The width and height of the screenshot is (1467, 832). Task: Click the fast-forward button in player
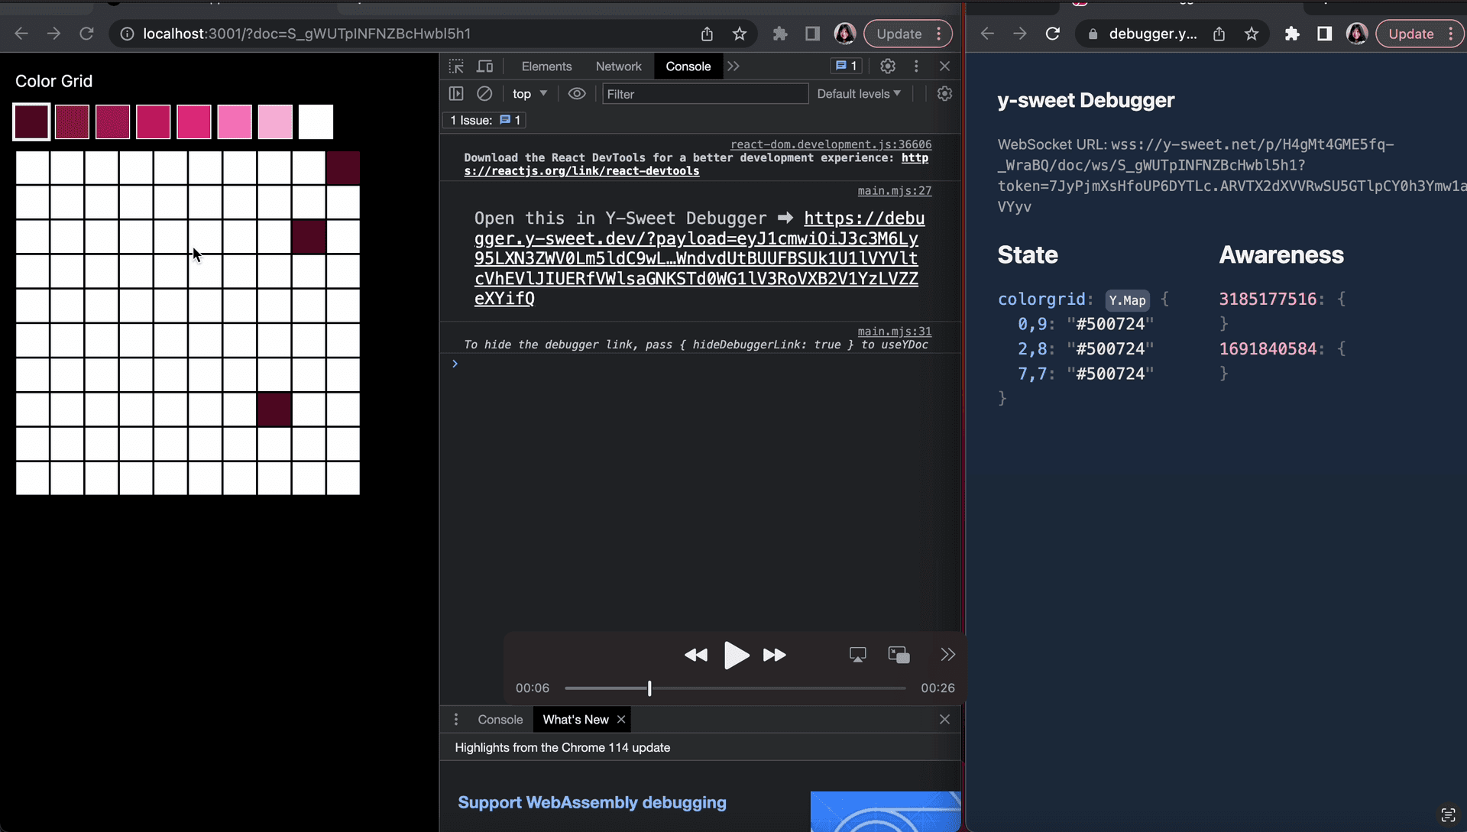774,655
